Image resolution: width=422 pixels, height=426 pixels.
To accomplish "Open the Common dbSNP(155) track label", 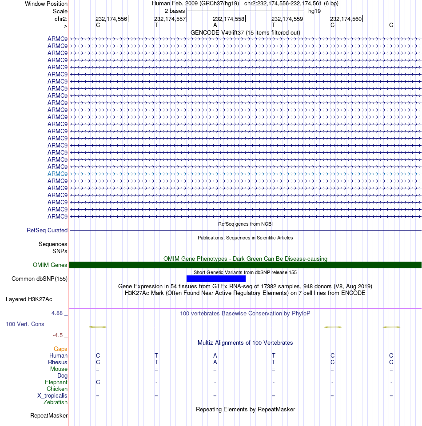I will pos(40,279).
